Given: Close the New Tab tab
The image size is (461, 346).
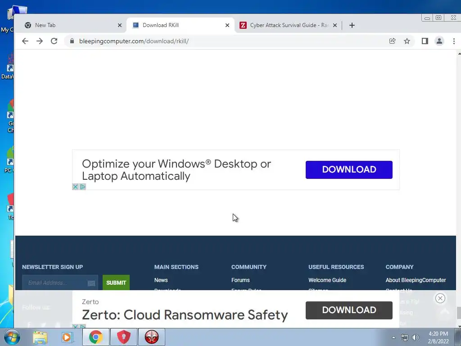Looking at the screenshot, I should pos(120,25).
